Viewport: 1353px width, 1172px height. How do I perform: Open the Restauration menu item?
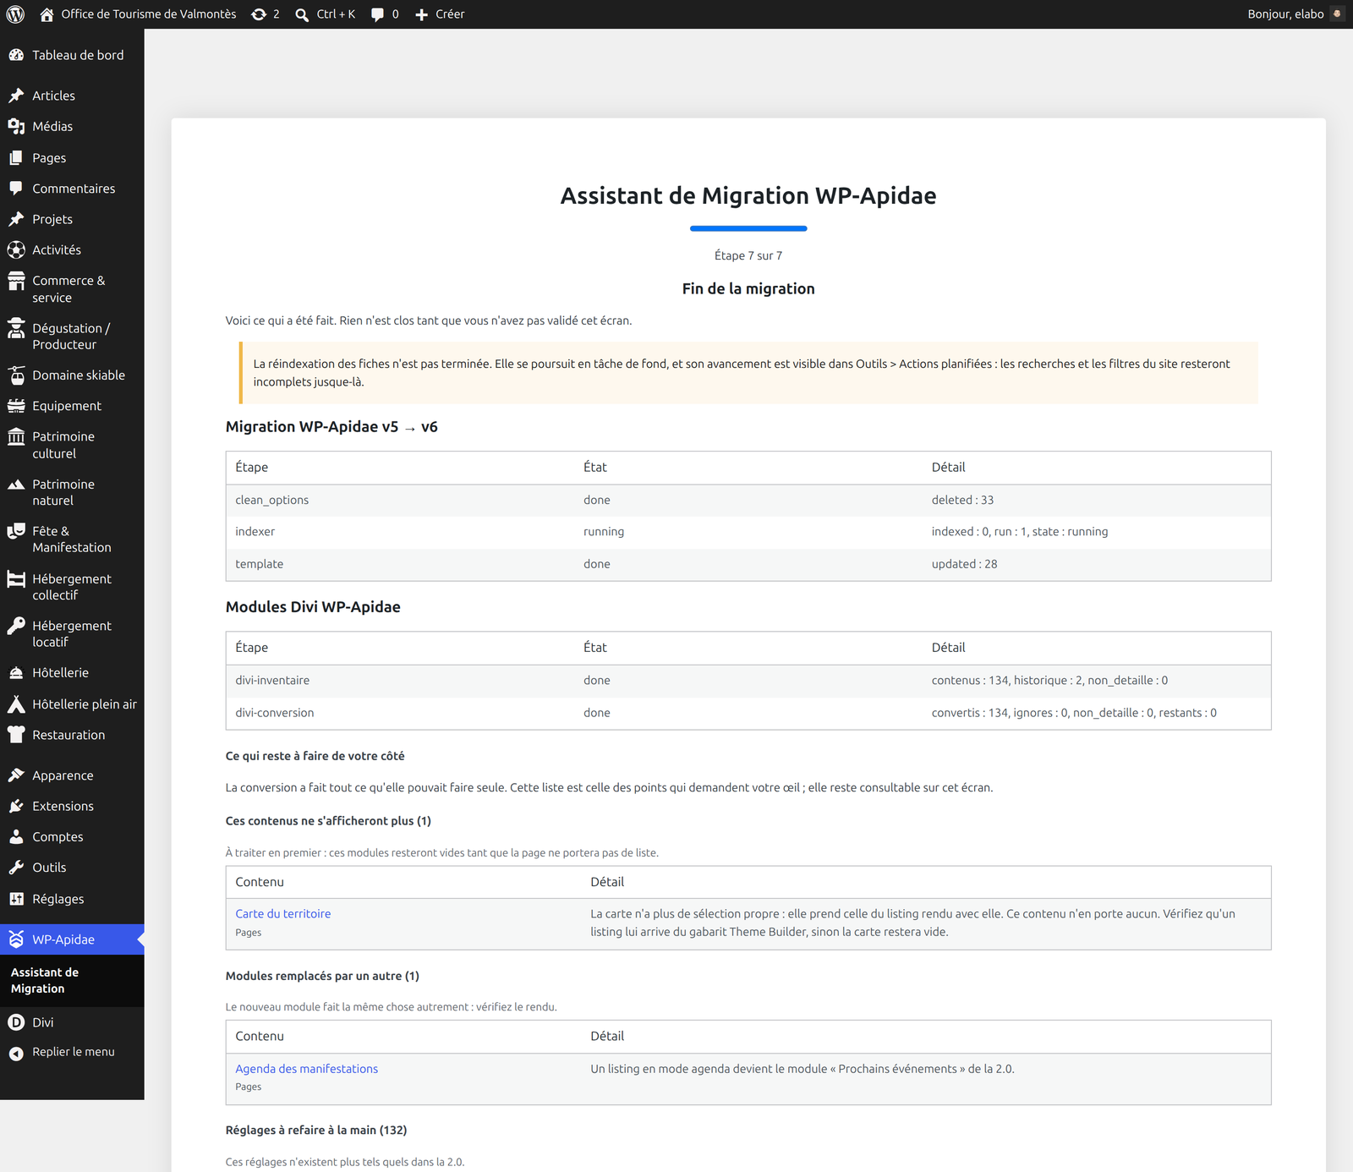(x=68, y=735)
